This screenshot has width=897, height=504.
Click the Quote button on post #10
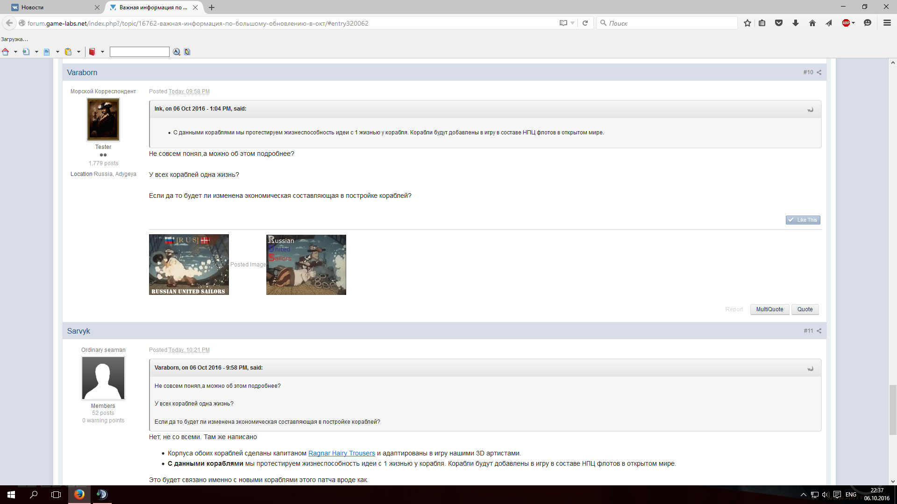[x=804, y=309]
